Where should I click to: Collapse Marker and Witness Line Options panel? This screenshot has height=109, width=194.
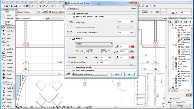pyautogui.click(x=69, y=16)
